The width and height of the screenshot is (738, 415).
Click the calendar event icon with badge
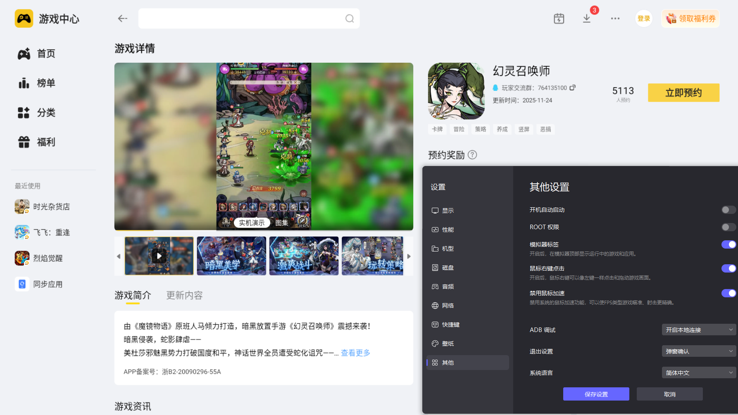click(559, 19)
